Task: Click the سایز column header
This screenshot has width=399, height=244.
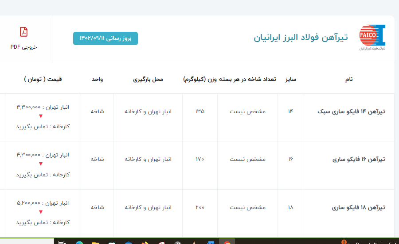Action: 291,80
